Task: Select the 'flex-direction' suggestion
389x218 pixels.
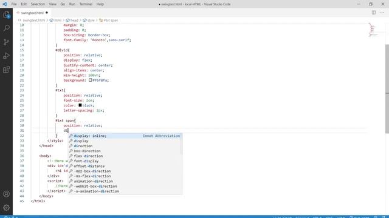Action: [125, 156]
